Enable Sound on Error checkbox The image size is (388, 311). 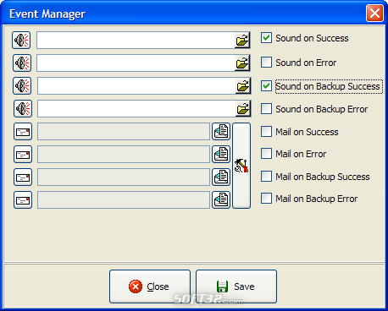click(266, 63)
